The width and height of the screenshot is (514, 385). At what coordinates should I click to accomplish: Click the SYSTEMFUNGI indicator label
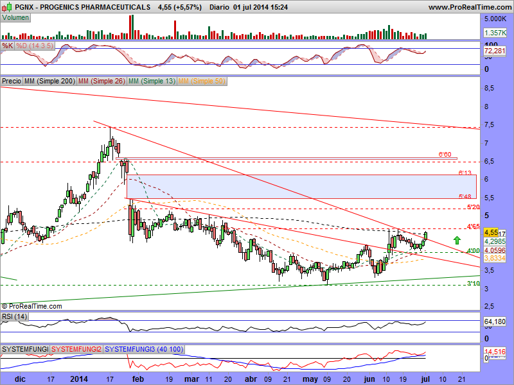click(x=25, y=349)
